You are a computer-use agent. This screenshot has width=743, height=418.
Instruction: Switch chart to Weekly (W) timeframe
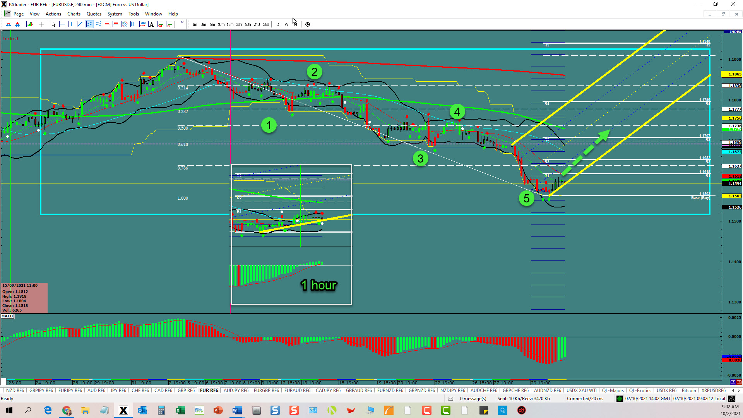(286, 24)
